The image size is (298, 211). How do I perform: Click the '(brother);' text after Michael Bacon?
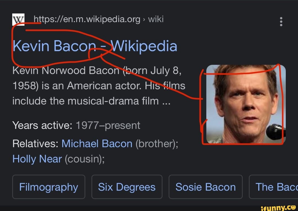click(x=156, y=144)
